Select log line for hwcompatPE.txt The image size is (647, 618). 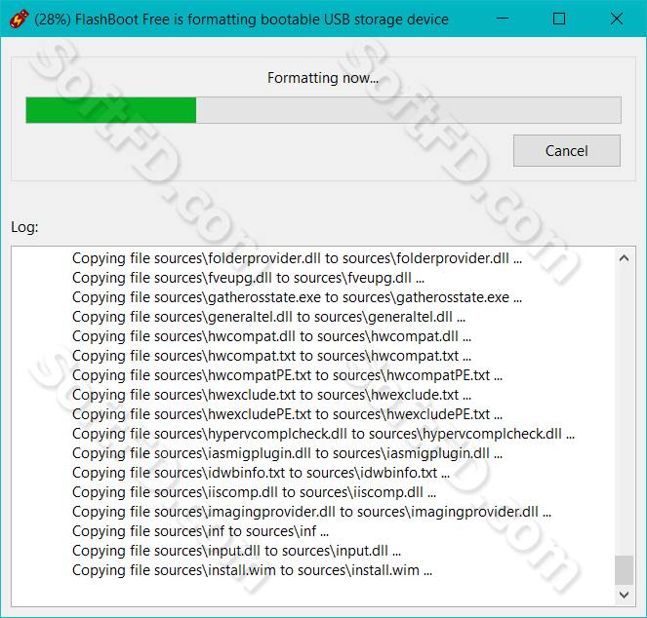click(287, 375)
